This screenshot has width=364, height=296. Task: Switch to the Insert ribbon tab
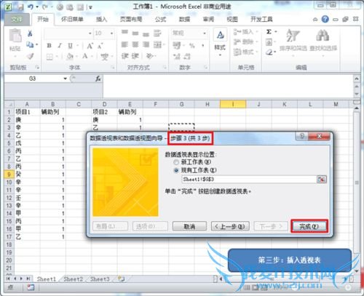point(101,20)
